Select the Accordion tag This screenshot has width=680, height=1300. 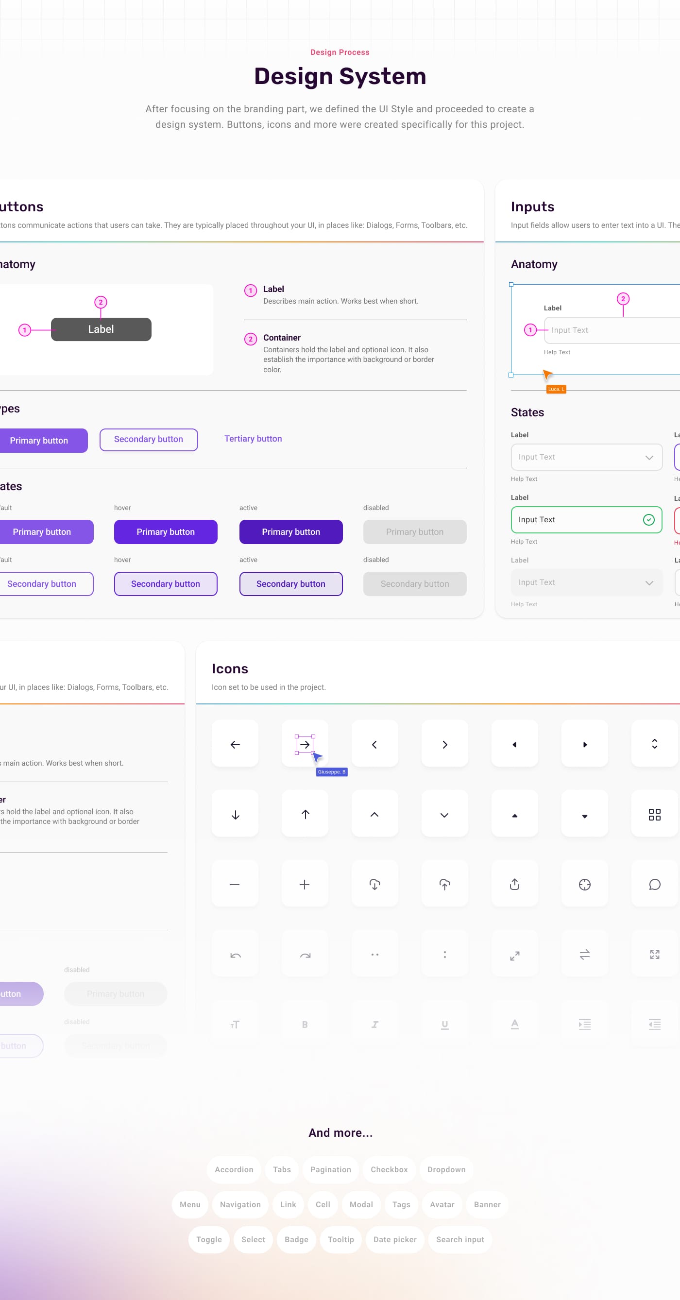click(x=234, y=1169)
